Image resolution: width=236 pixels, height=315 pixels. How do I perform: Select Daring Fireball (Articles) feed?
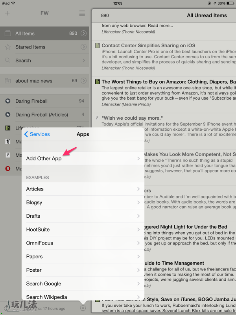[x=44, y=115]
